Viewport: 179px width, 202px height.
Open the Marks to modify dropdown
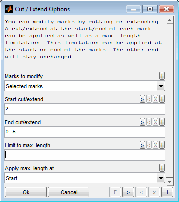(85, 86)
